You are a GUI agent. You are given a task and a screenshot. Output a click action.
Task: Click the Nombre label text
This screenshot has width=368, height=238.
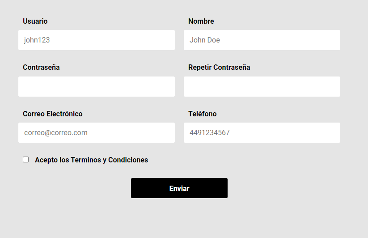click(x=201, y=21)
